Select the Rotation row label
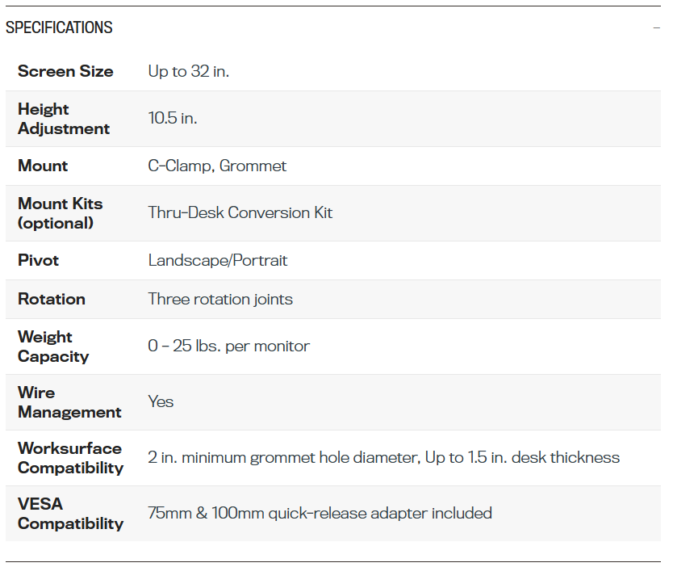This screenshot has width=673, height=567. click(52, 299)
